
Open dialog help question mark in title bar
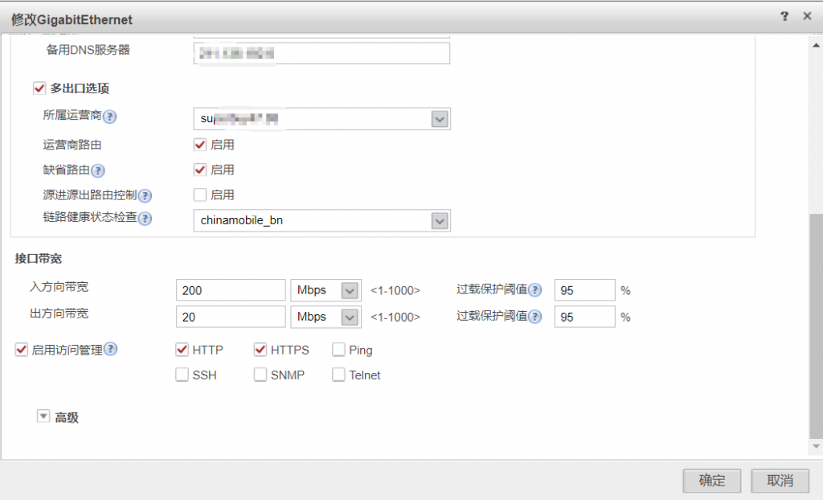click(785, 17)
